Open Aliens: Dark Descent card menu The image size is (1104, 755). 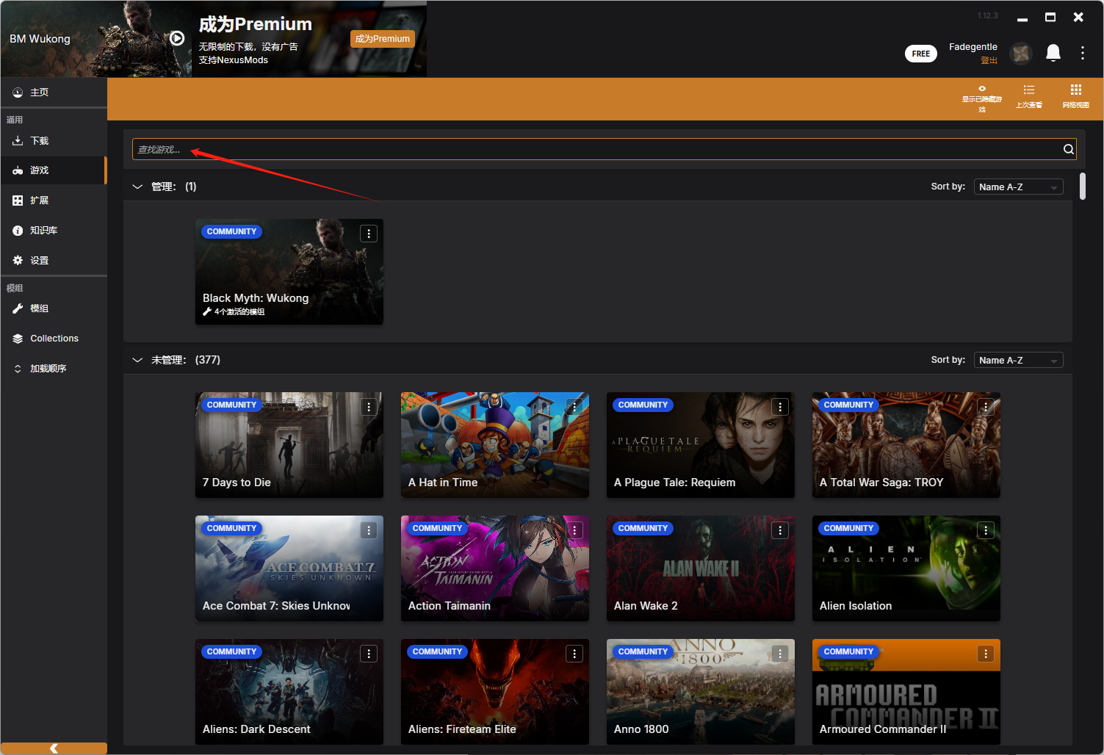coord(369,654)
